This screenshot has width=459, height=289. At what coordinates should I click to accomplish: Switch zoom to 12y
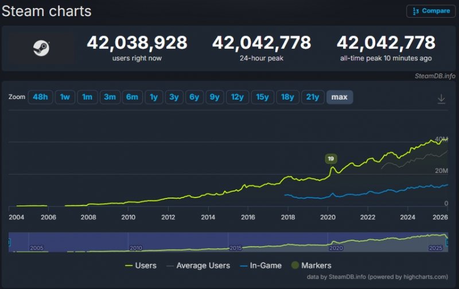(x=237, y=97)
